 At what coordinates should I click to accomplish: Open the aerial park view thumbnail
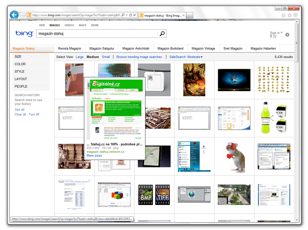pos(234,195)
